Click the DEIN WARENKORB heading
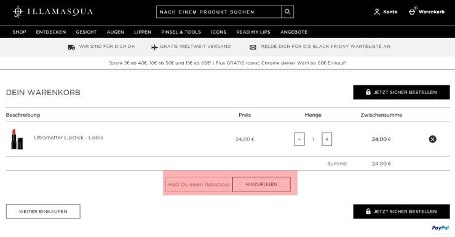The width and height of the screenshot is (455, 237). [43, 93]
